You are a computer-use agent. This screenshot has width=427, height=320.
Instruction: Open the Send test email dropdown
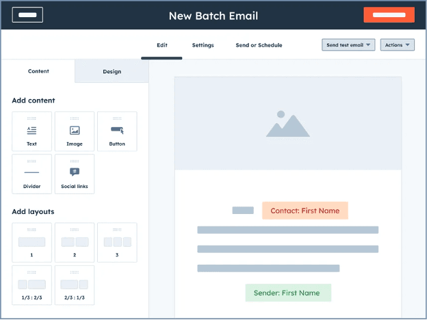(349, 45)
